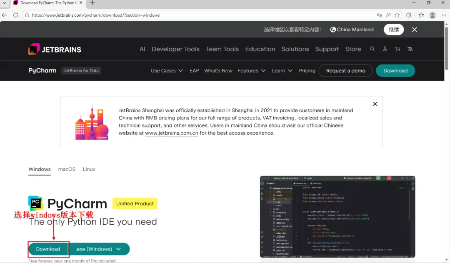Open the shopping cart icon
The width and height of the screenshot is (450, 263).
pyautogui.click(x=397, y=49)
